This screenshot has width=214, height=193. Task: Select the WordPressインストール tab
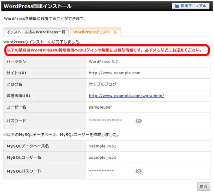pyautogui.click(x=95, y=32)
